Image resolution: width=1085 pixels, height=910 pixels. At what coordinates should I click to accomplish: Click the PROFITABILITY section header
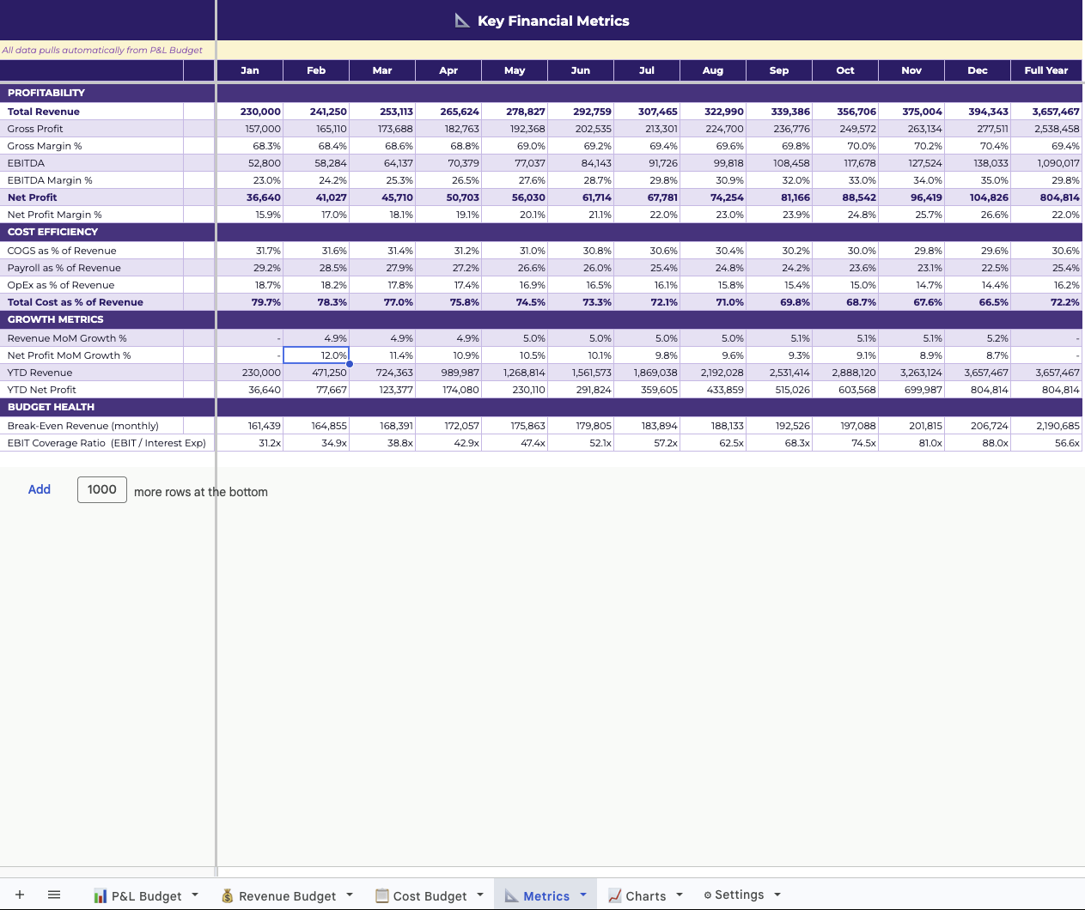46,93
